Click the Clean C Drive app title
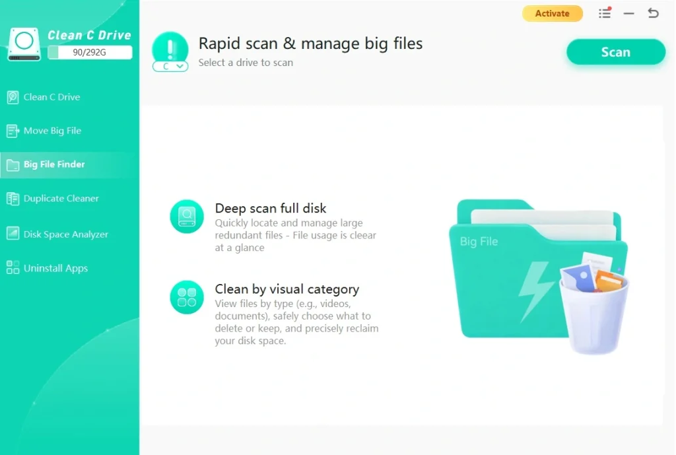 coord(89,36)
